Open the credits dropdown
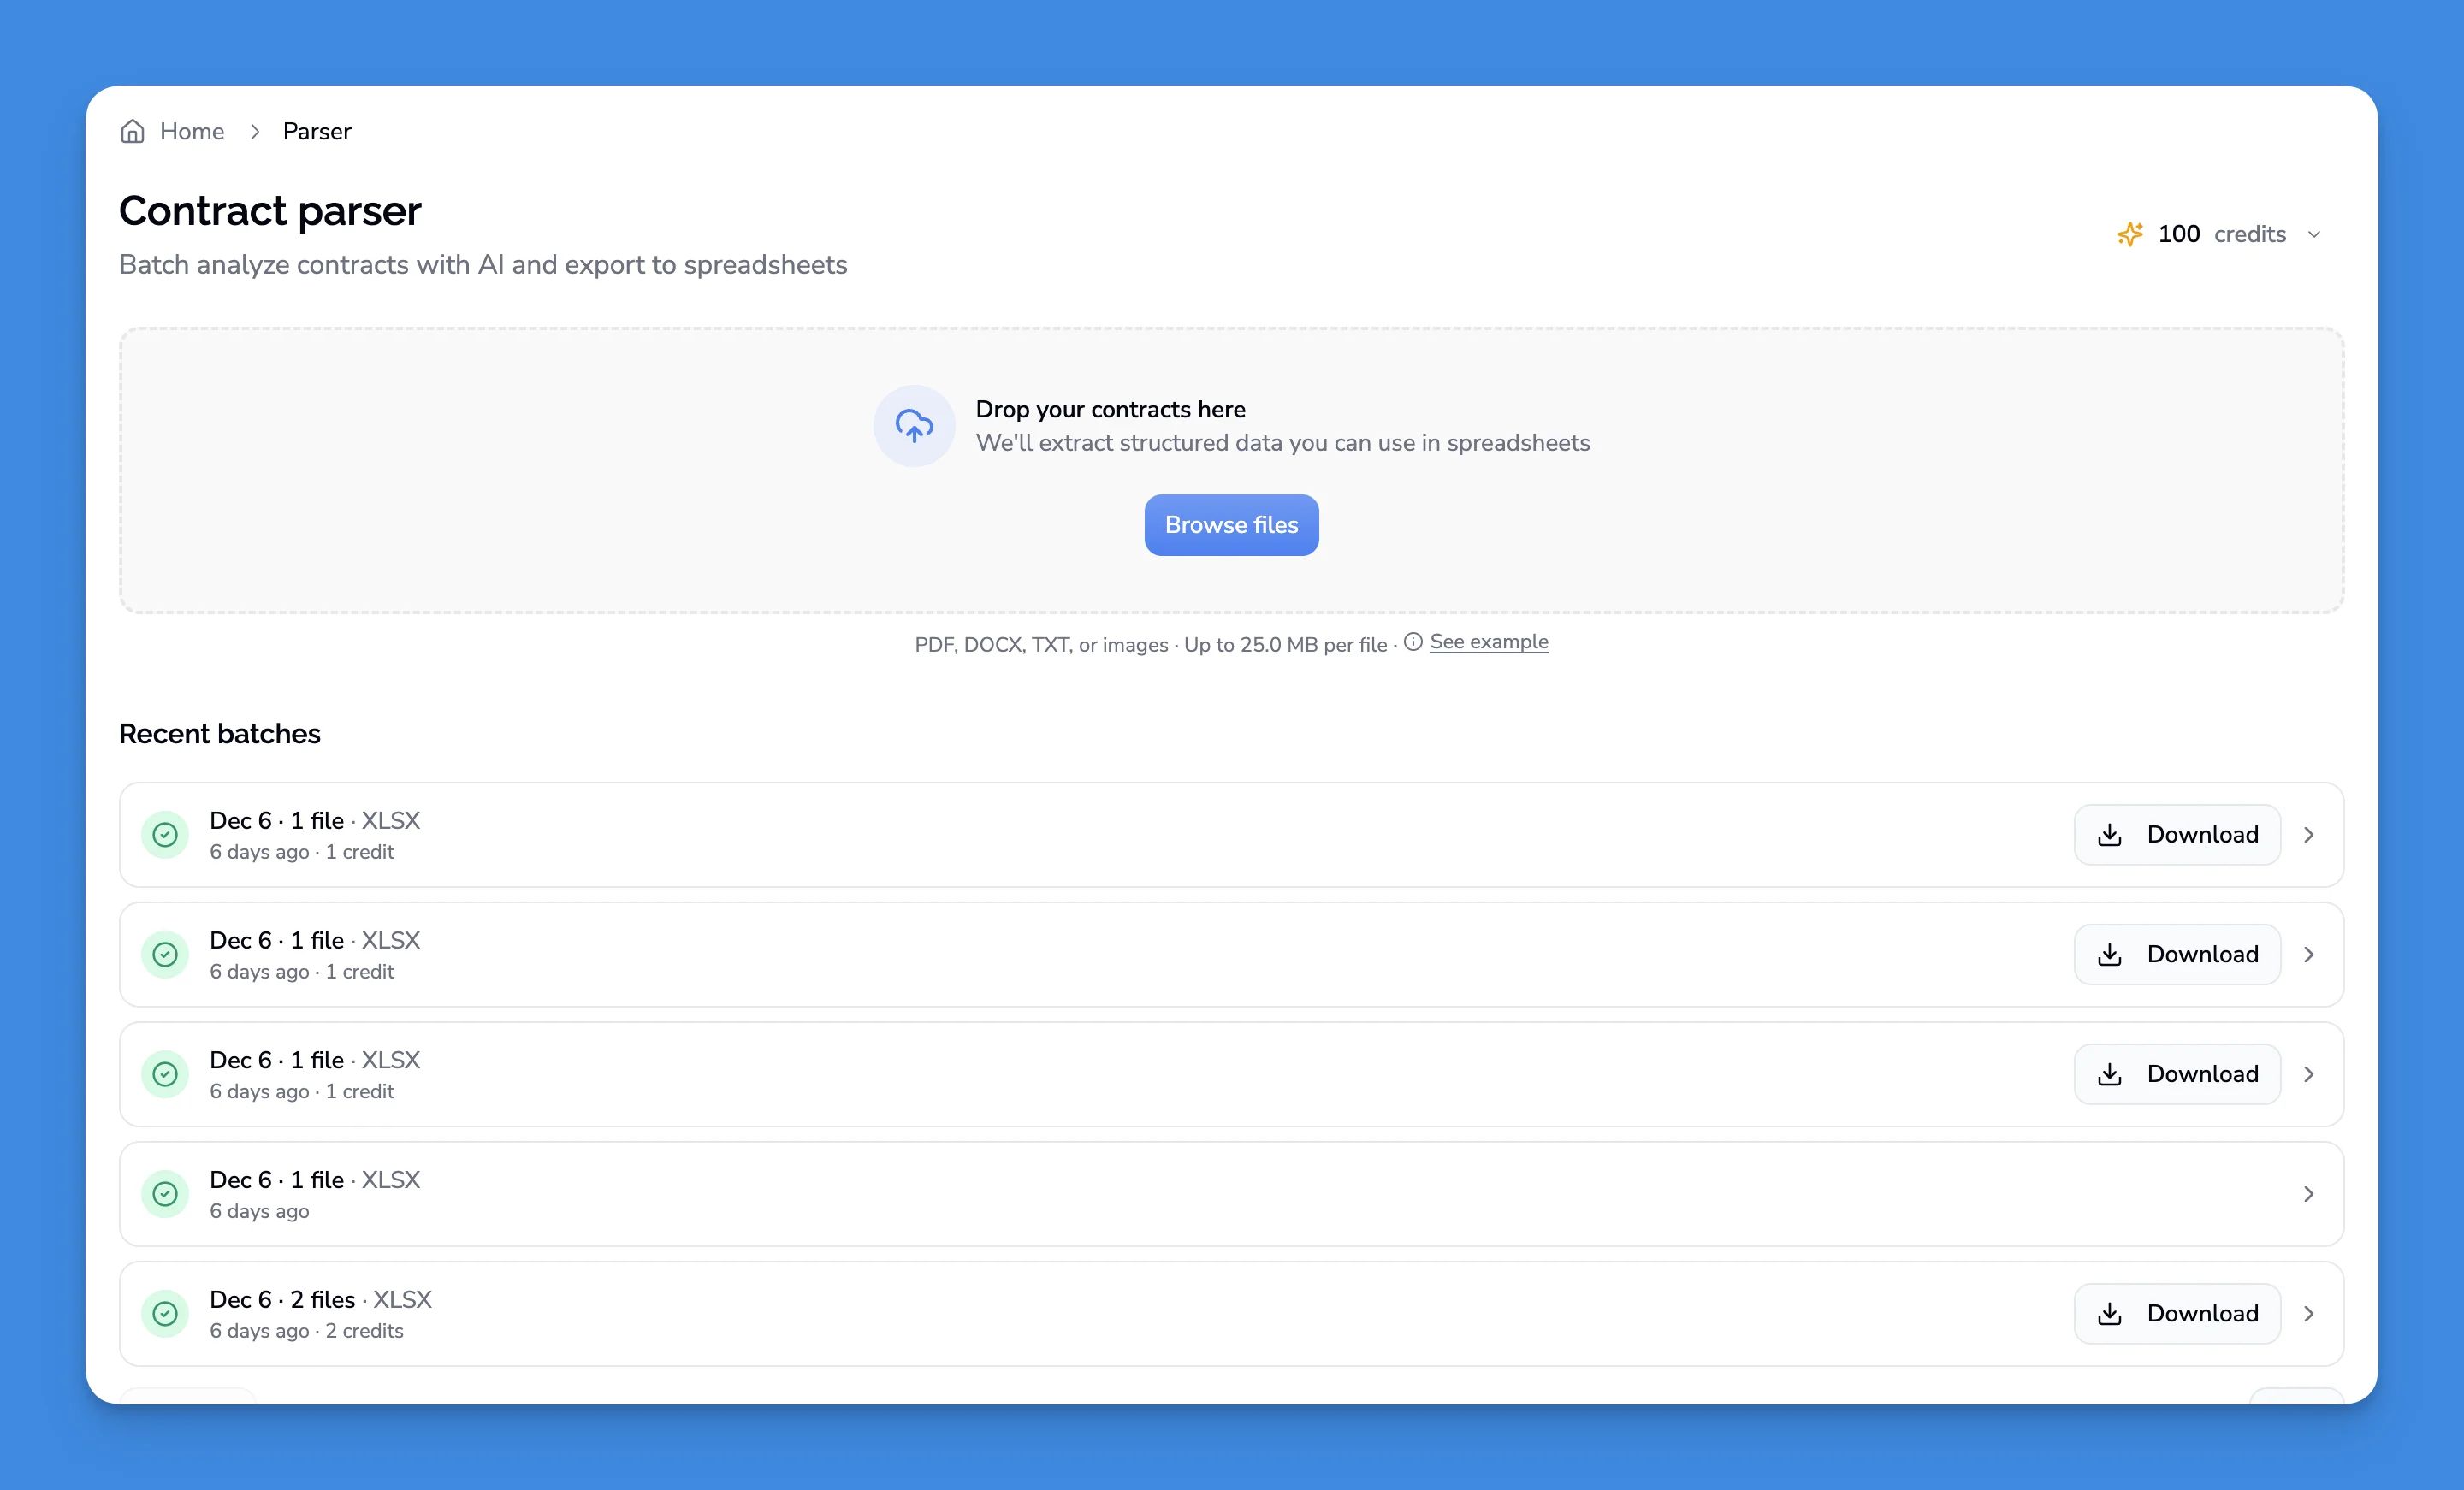2464x1490 pixels. coord(2313,234)
